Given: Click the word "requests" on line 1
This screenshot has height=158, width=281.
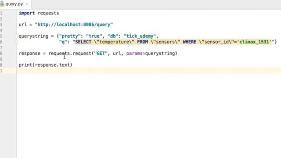Looking at the screenshot, I should [x=48, y=13].
